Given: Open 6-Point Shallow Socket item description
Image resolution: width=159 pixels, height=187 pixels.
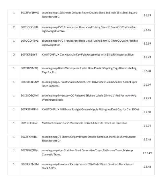Looking at the screenshot, I should (x=89, y=84).
